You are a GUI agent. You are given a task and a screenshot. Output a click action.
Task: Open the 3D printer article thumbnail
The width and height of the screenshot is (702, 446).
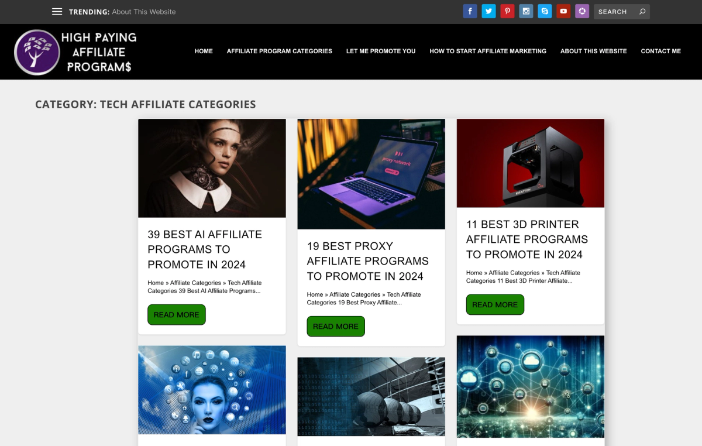(x=531, y=163)
